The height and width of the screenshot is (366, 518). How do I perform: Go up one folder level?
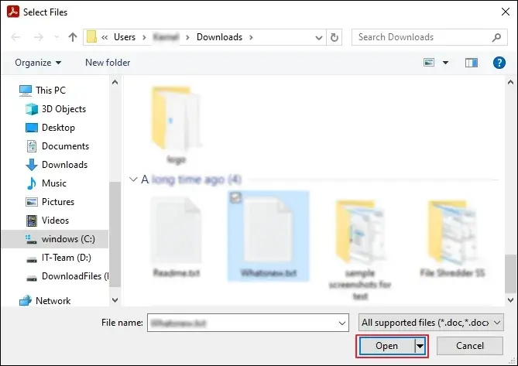tap(73, 37)
